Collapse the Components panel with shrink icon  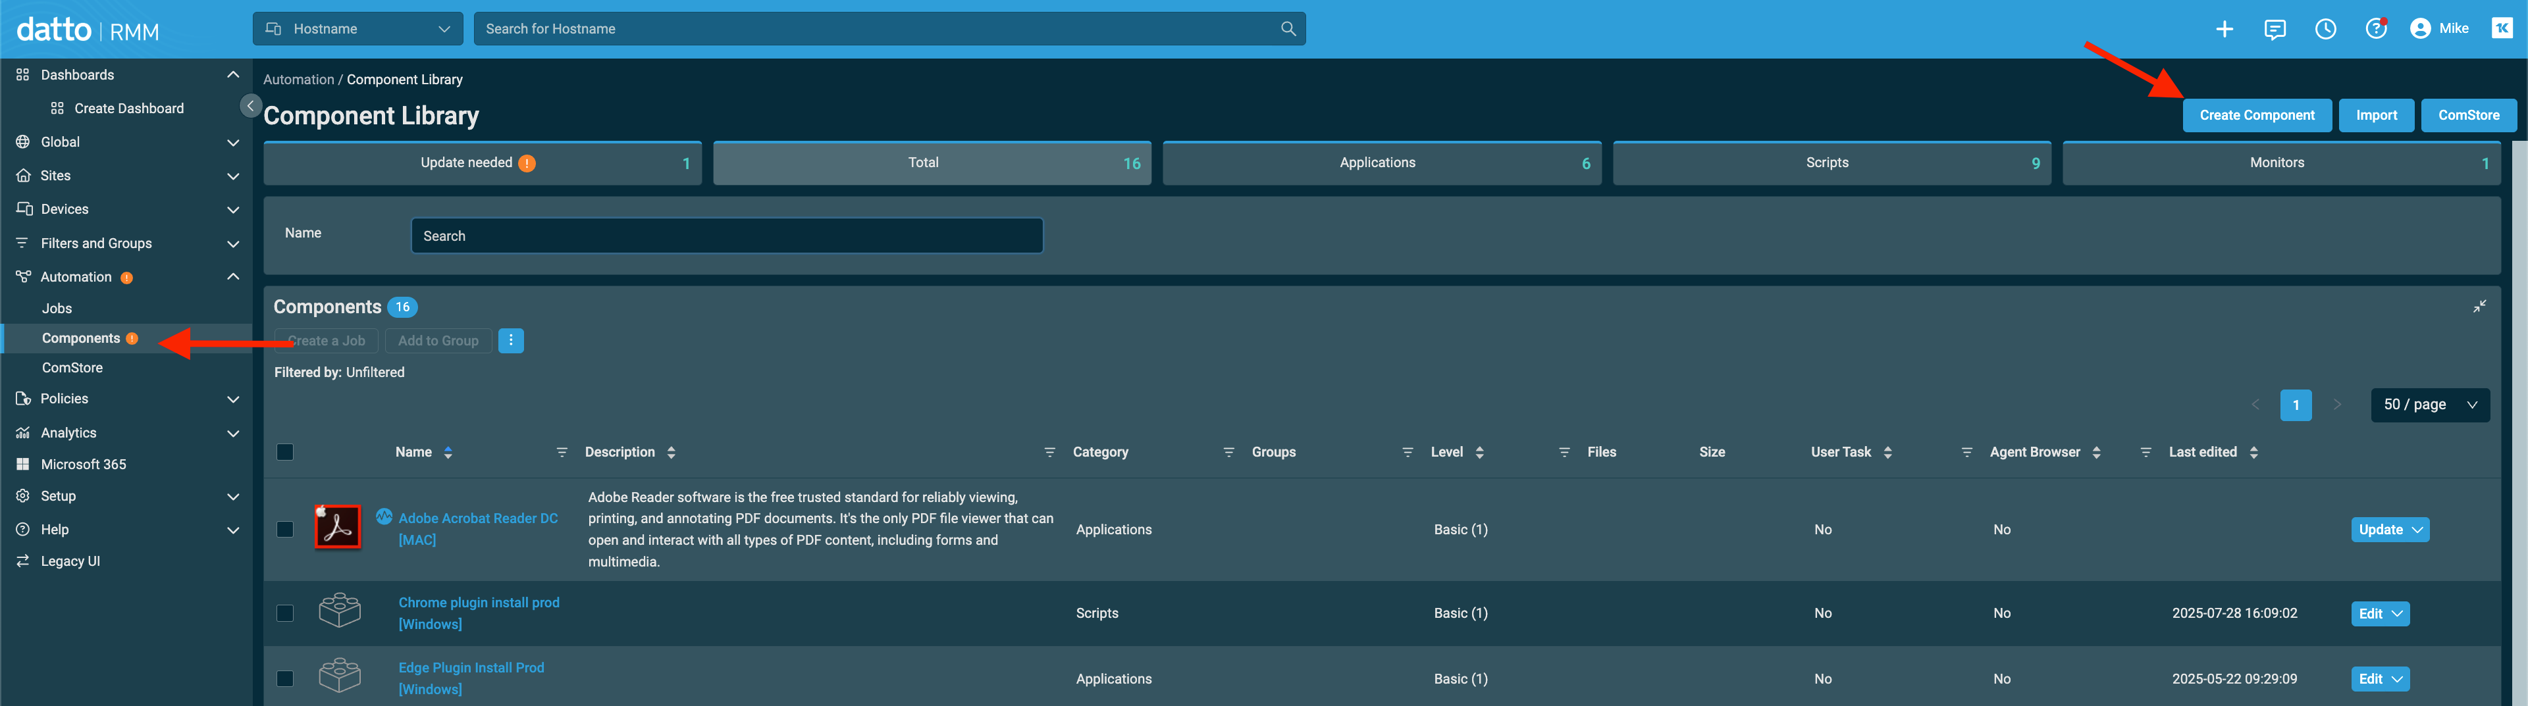click(2479, 307)
